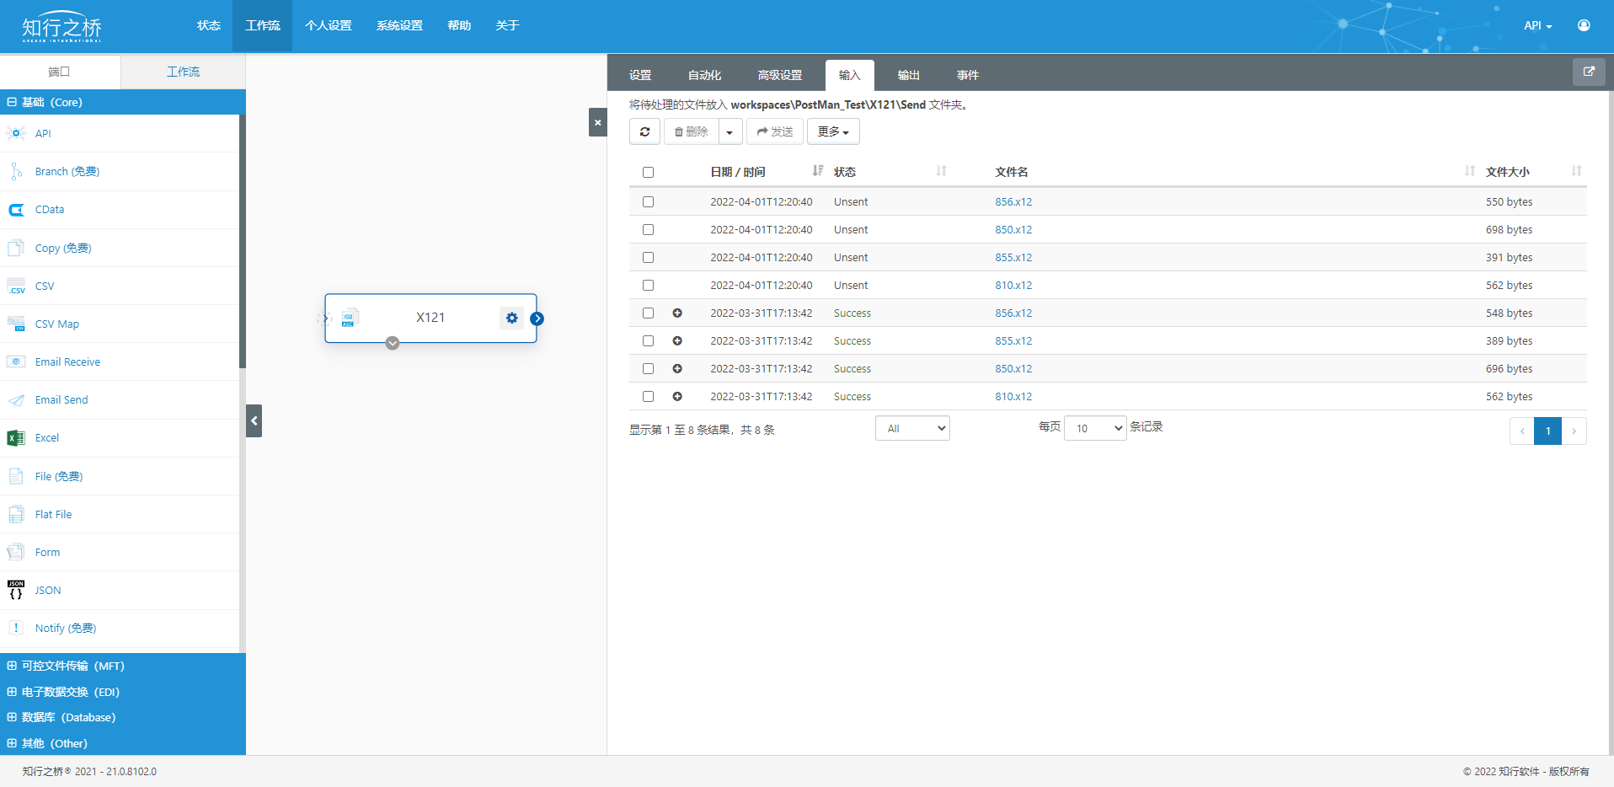The image size is (1614, 787).
Task: Check the Success 810.x12 row checkbox
Action: 648,397
